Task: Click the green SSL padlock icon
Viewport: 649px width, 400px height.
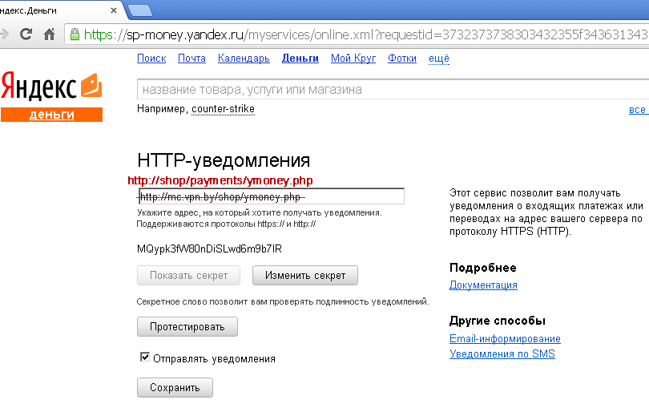Action: [x=75, y=34]
